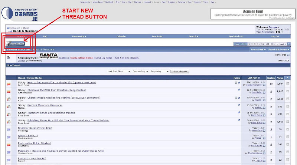
Task: Open the boards.ie logo home link
Action: [x=20, y=14]
